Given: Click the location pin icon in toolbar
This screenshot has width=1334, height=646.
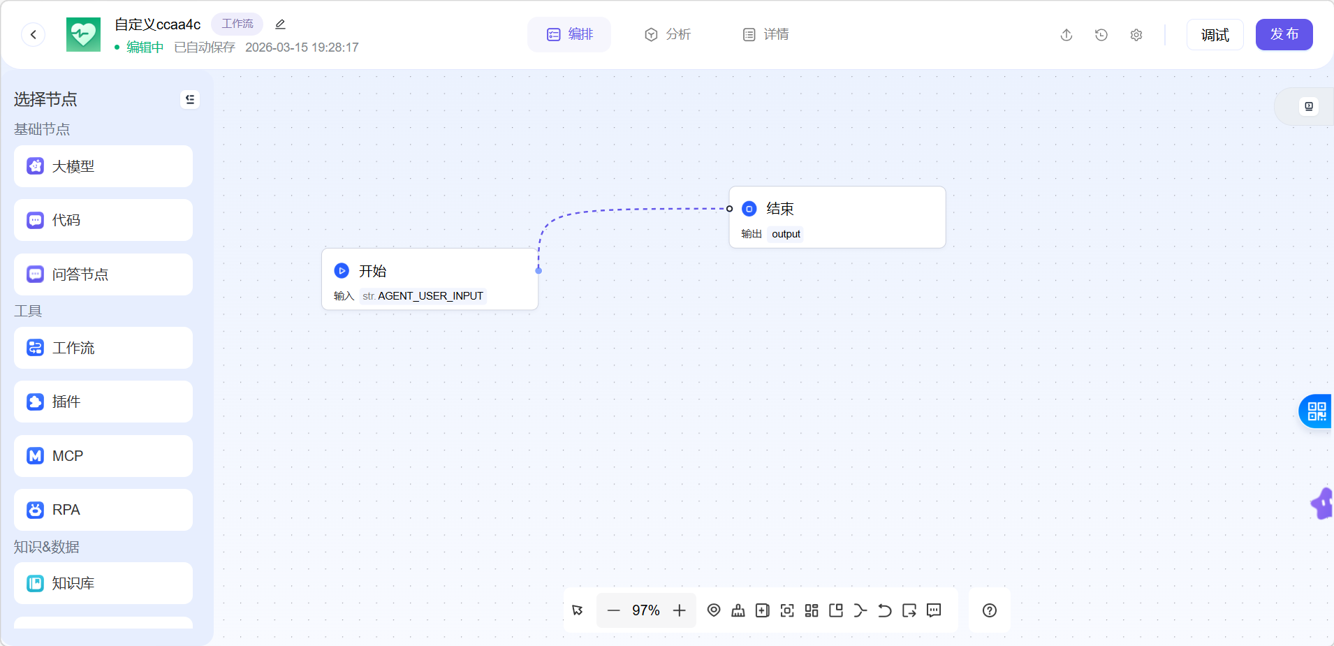Looking at the screenshot, I should (713, 610).
